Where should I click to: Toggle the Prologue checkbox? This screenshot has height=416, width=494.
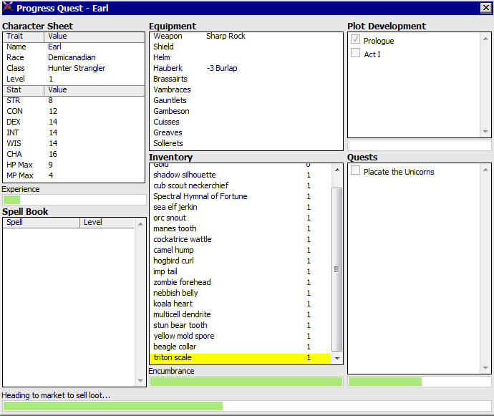click(355, 39)
